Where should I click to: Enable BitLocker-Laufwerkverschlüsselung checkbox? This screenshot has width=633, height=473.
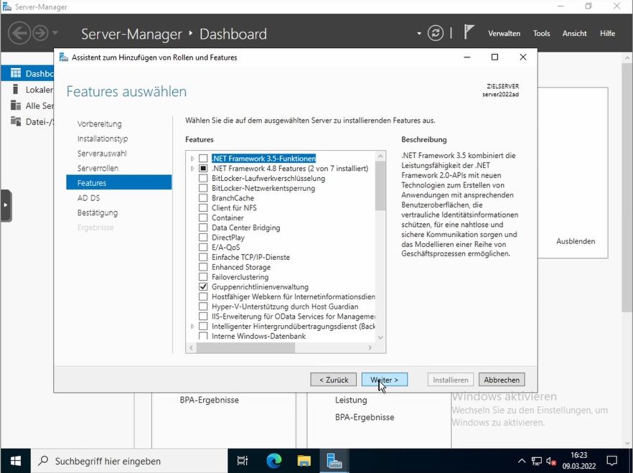coord(203,179)
